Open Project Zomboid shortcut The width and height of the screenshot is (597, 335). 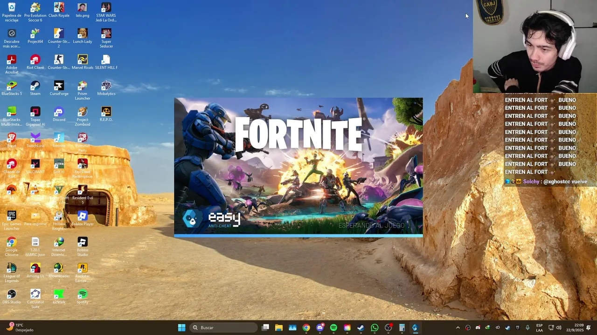[83, 116]
